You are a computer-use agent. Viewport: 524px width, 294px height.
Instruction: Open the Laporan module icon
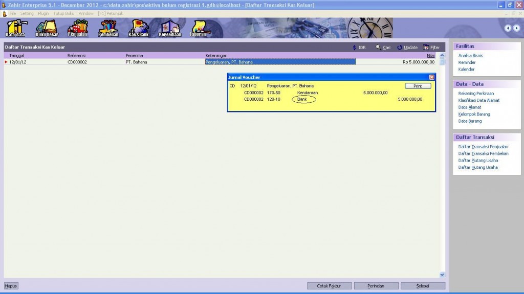tap(199, 28)
